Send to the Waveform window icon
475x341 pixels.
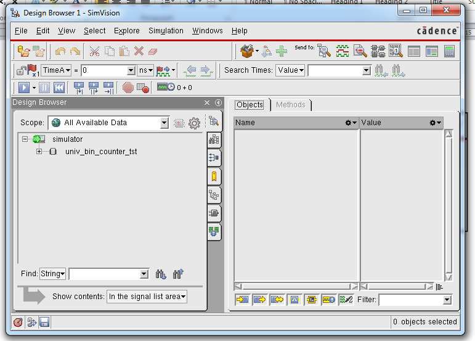tap(343, 51)
